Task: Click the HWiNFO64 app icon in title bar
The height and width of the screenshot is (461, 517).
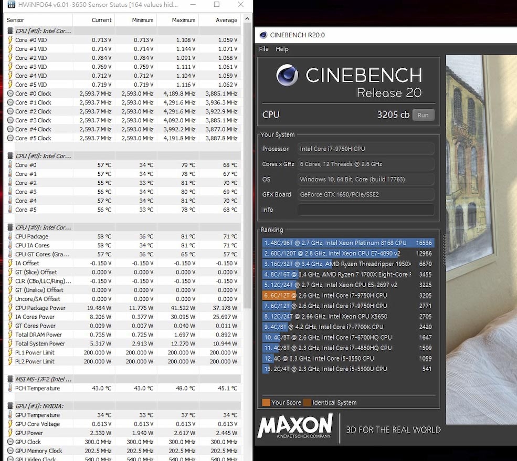Action: click(11, 5)
